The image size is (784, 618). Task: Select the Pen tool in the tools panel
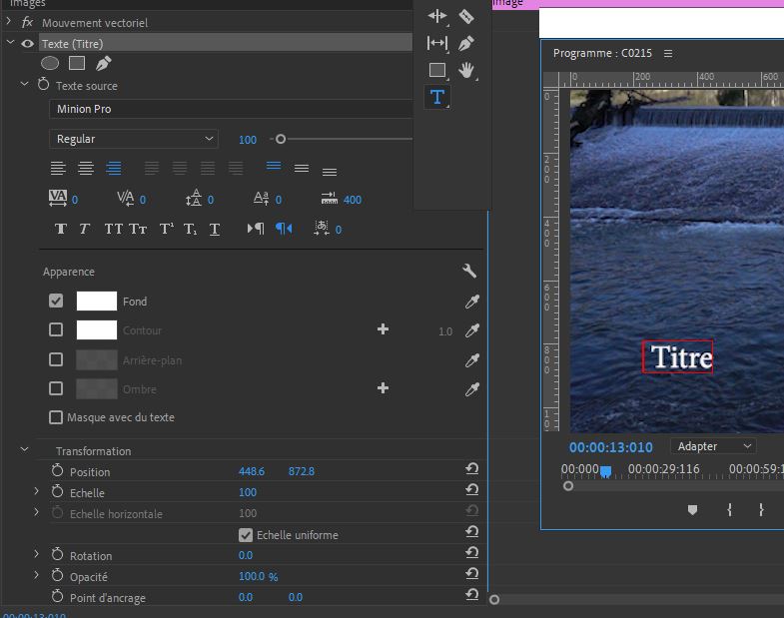point(466,43)
